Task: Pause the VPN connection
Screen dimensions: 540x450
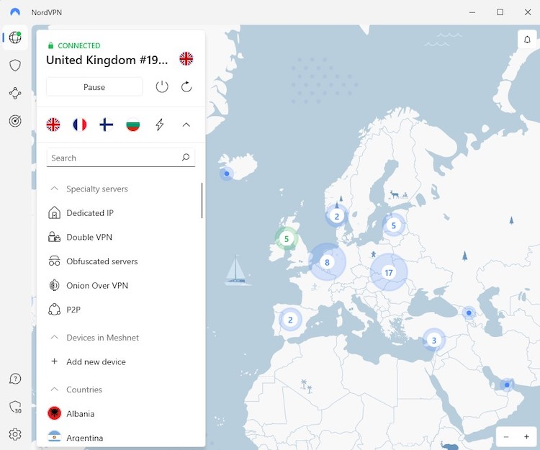Action: pos(94,87)
